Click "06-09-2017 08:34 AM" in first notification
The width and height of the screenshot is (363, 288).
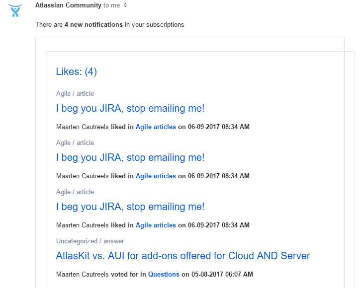coord(219,127)
